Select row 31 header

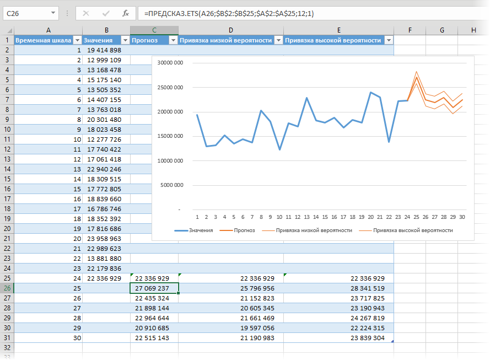pyautogui.click(x=7, y=338)
